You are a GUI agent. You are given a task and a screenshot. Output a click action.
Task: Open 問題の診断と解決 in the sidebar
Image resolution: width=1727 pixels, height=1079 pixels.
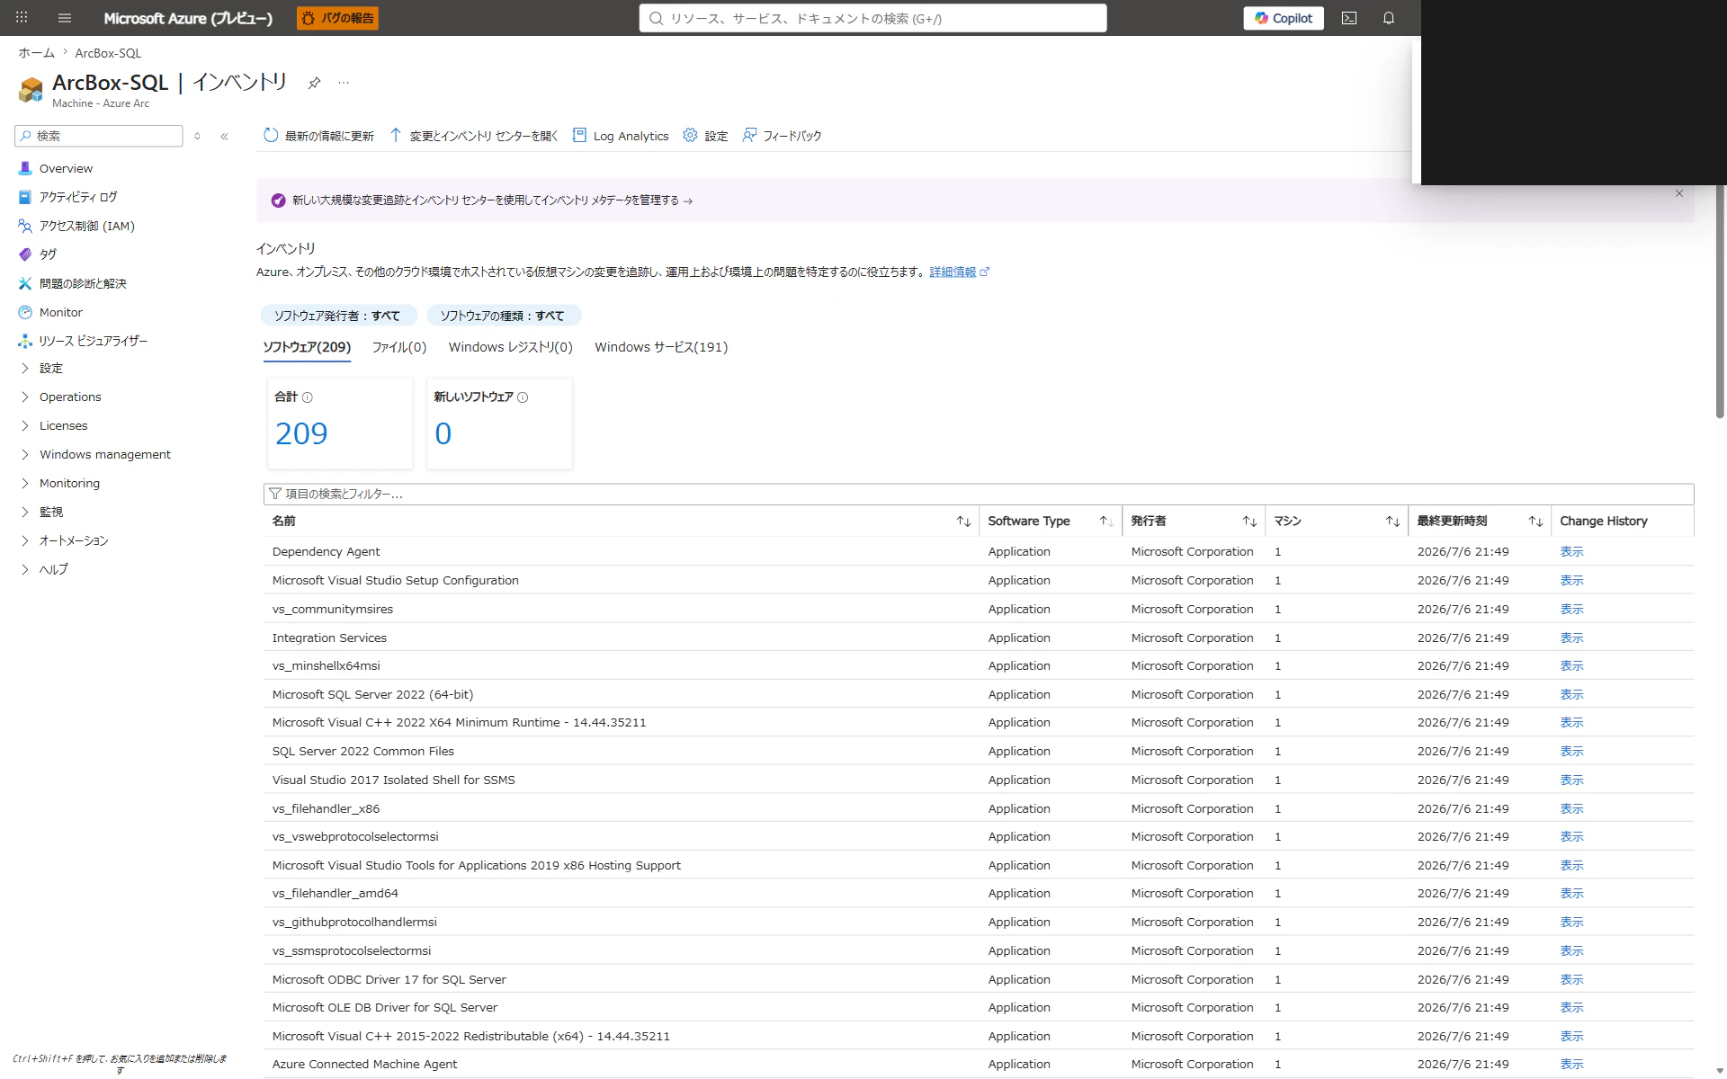coord(83,283)
